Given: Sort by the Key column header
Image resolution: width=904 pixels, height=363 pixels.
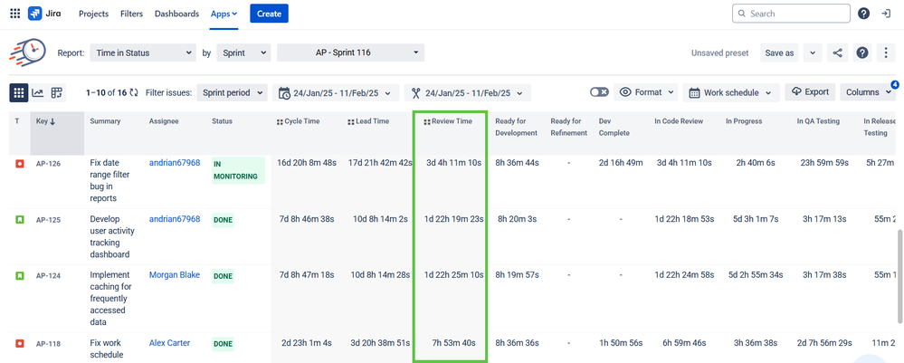Looking at the screenshot, I should coord(57,133).
